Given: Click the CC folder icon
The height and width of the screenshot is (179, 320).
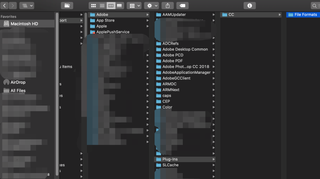Looking at the screenshot, I should tap(225, 15).
